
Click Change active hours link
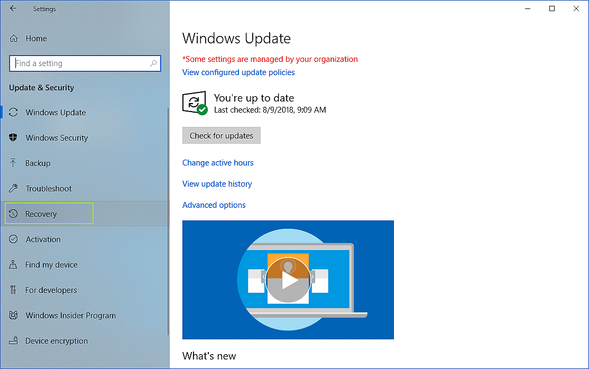pos(218,163)
